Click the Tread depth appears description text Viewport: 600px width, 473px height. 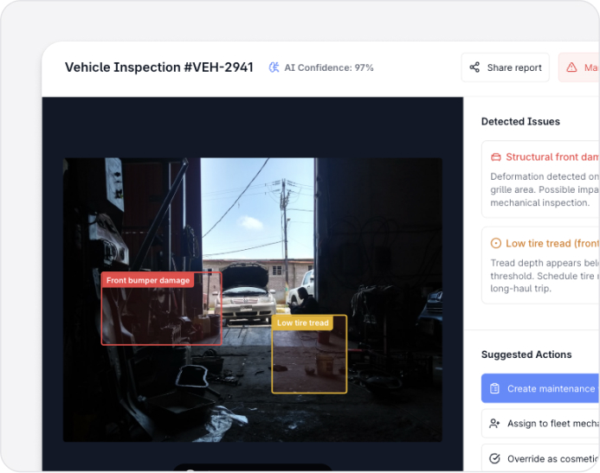(x=545, y=276)
